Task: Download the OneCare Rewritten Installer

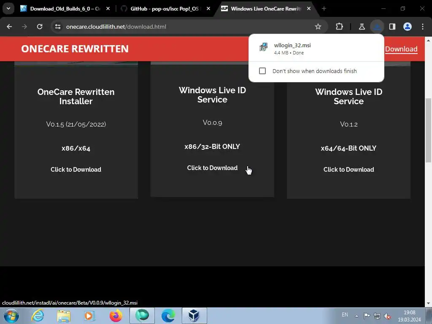Action: [x=76, y=170]
